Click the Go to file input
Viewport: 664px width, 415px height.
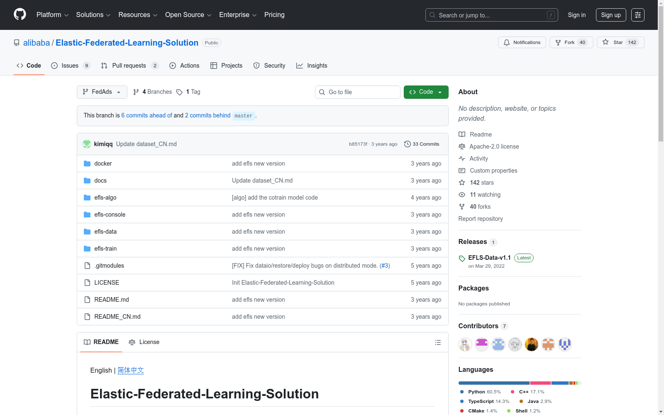tap(358, 92)
